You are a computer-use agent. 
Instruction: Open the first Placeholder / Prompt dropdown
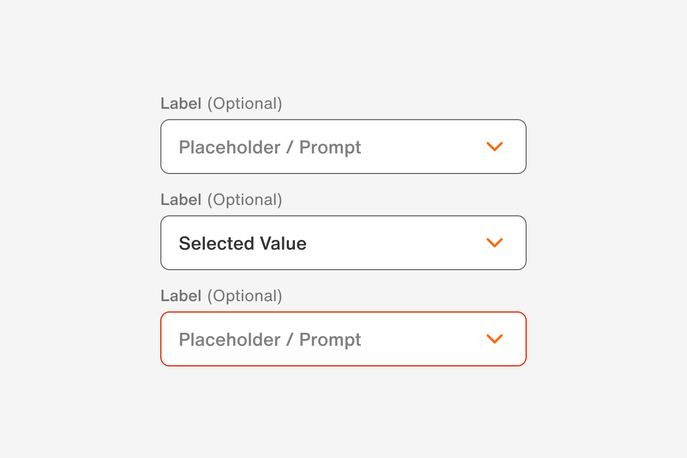pos(343,147)
